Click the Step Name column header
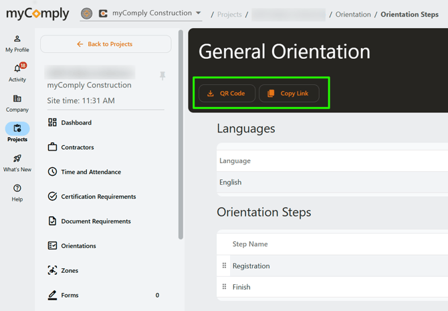 [250, 244]
